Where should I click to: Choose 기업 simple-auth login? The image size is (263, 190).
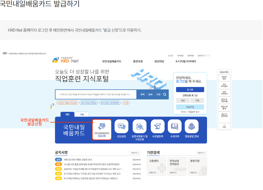pos(197,101)
